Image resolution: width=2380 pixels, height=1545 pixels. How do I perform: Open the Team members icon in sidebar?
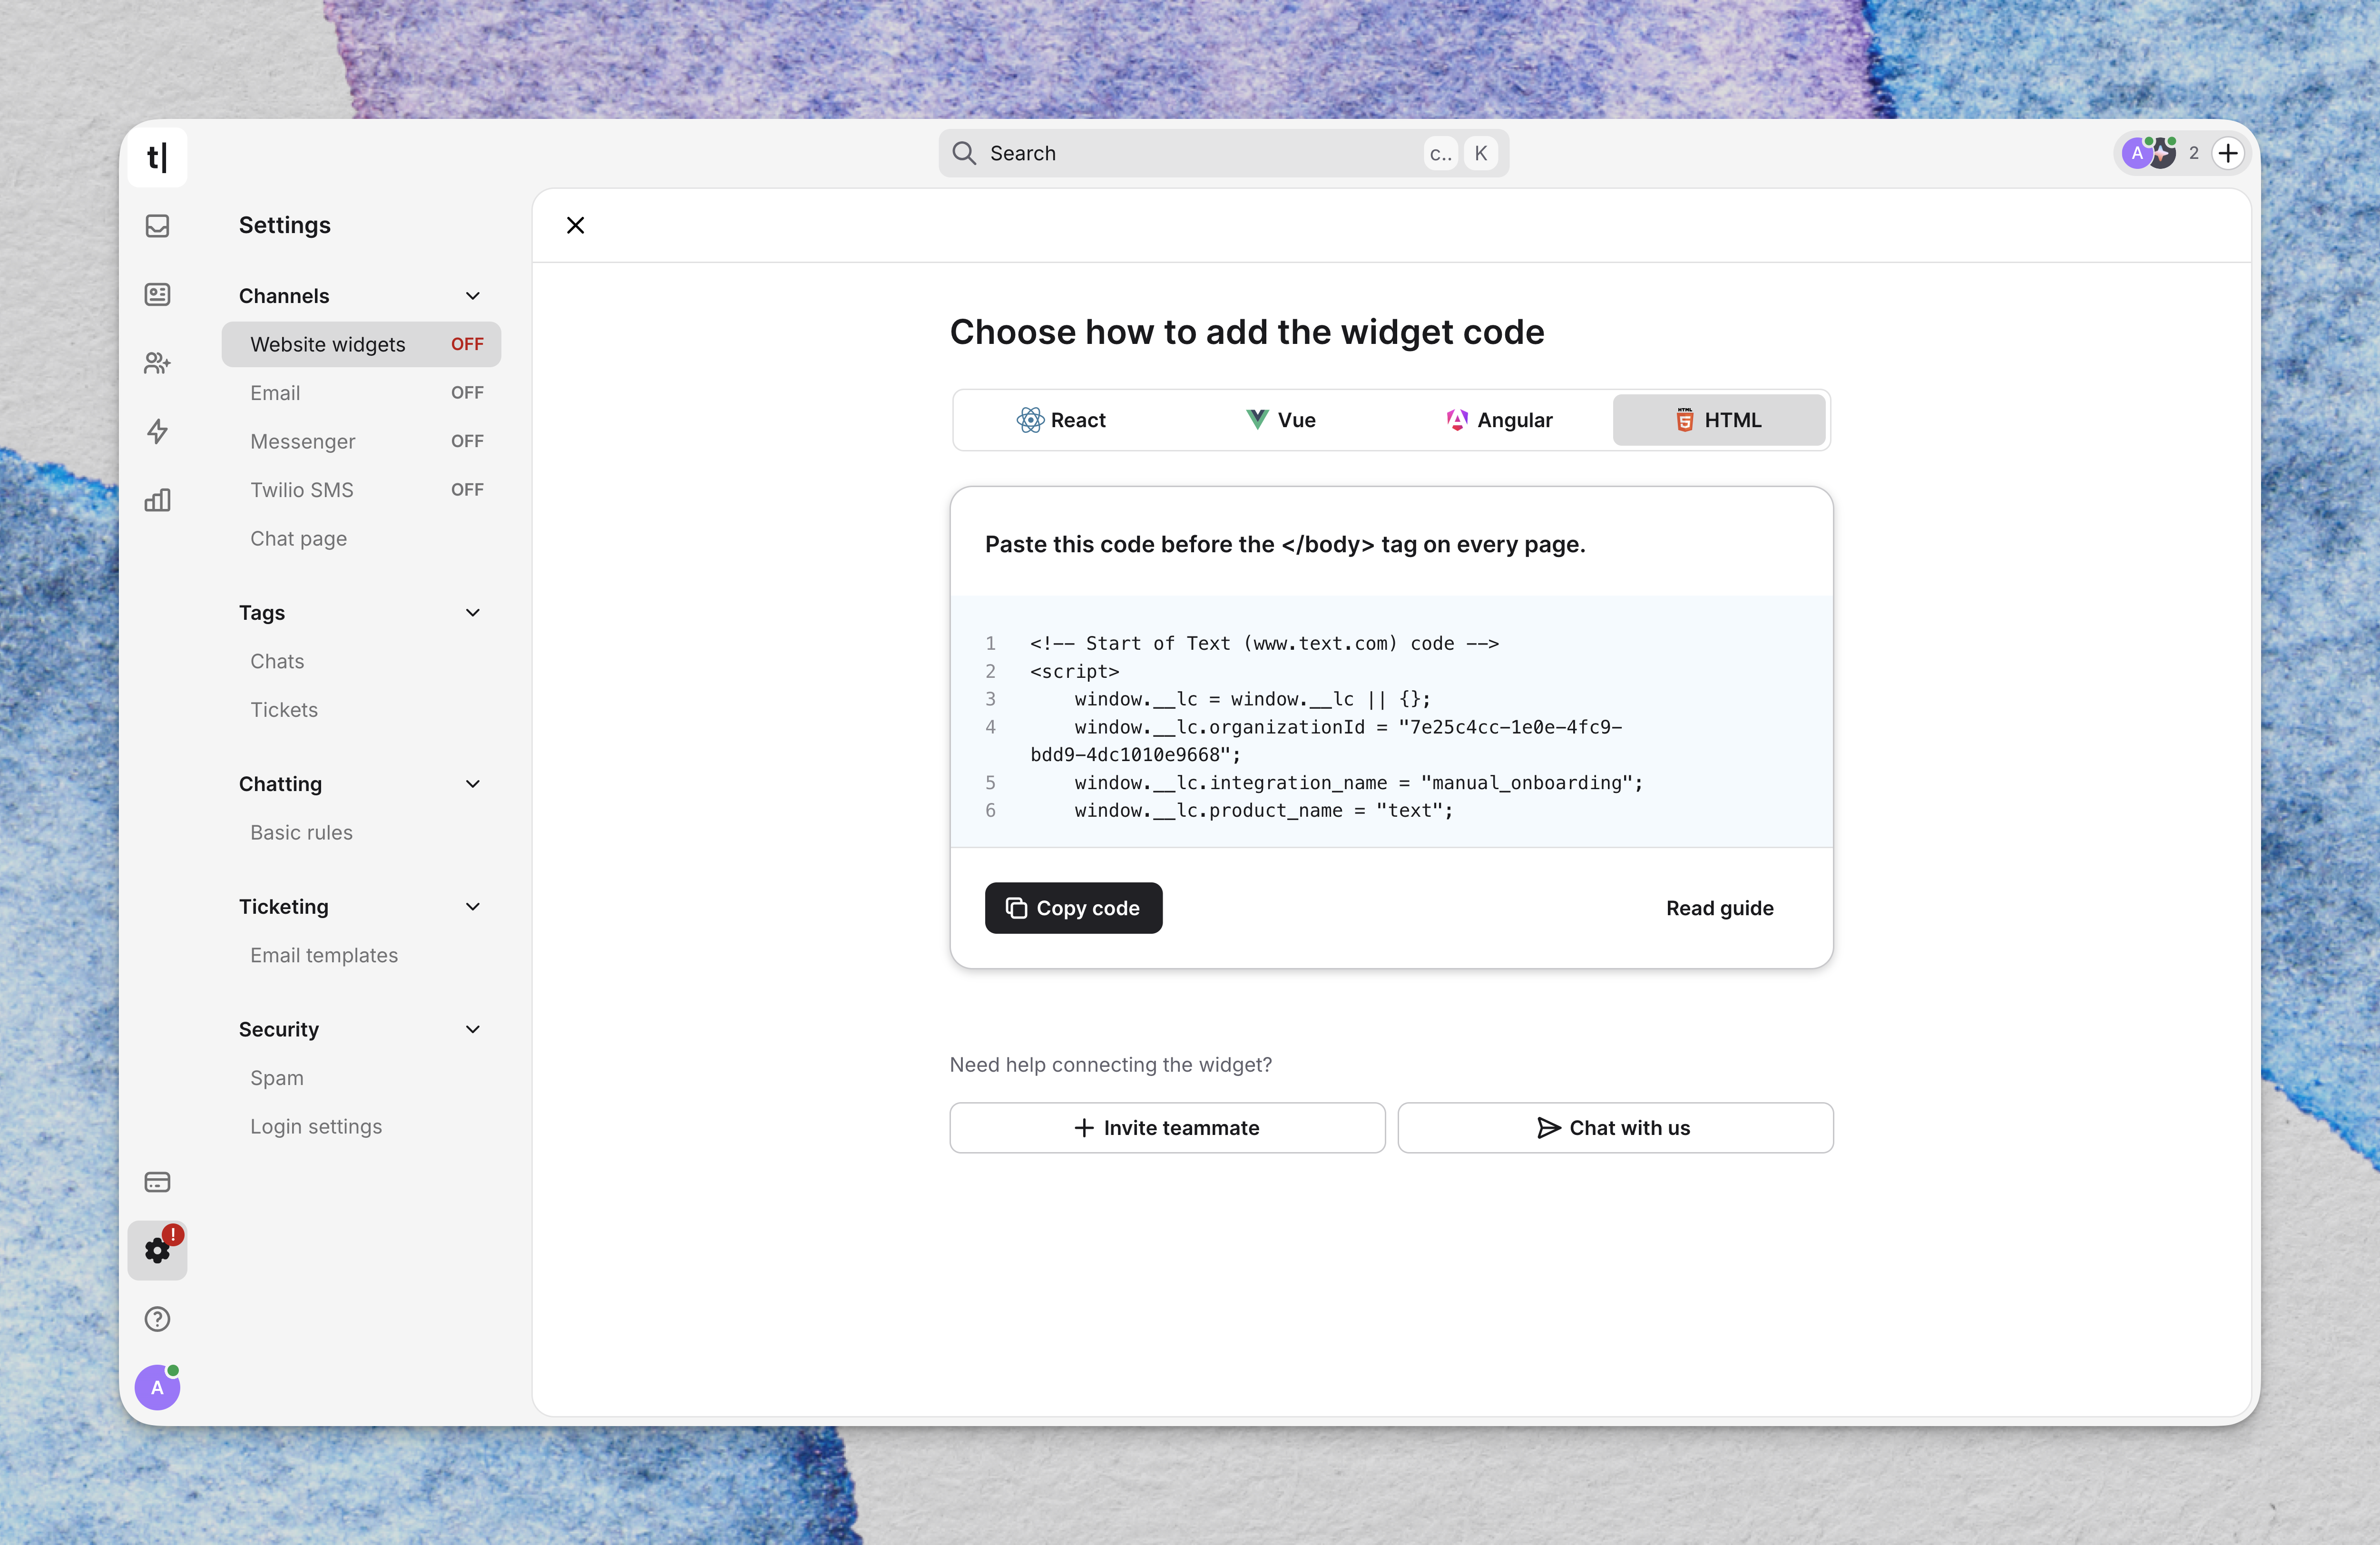click(157, 362)
